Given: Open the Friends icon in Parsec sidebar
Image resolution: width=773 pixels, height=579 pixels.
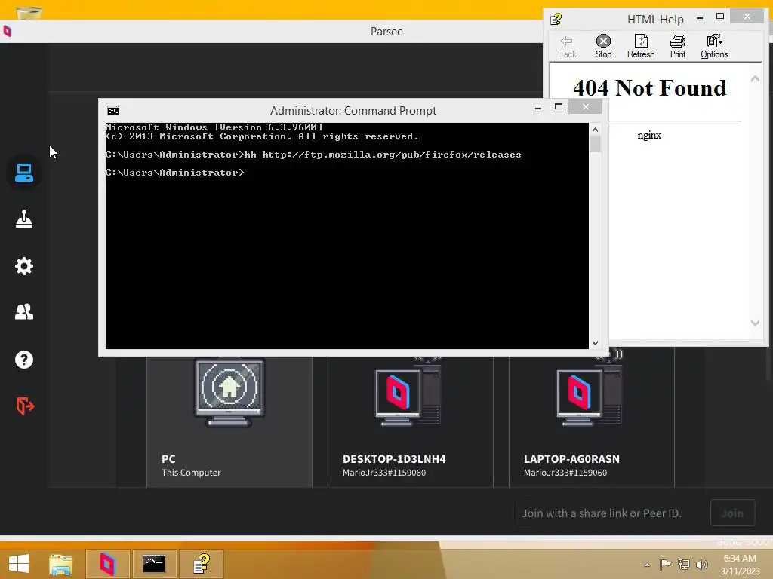Looking at the screenshot, I should [x=23, y=312].
